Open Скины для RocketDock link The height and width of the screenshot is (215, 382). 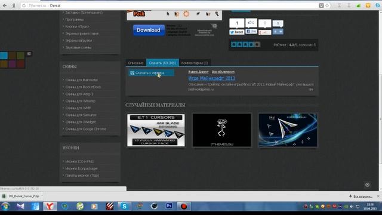click(x=83, y=87)
